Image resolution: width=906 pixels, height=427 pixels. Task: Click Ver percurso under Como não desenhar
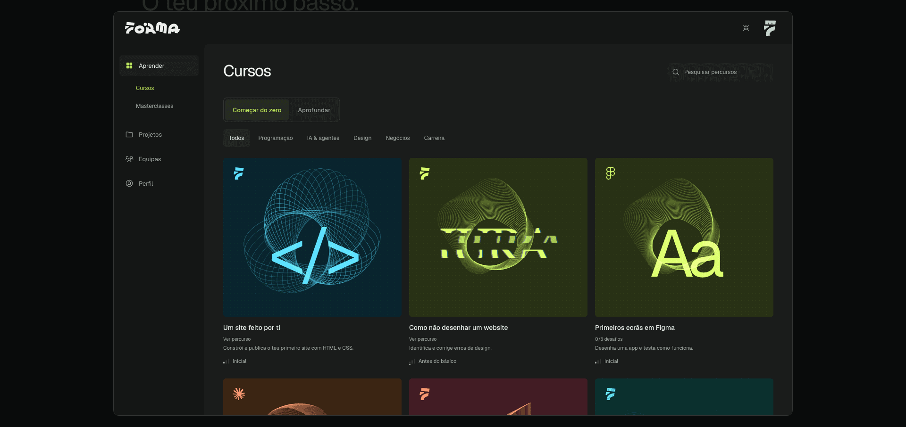pos(423,339)
